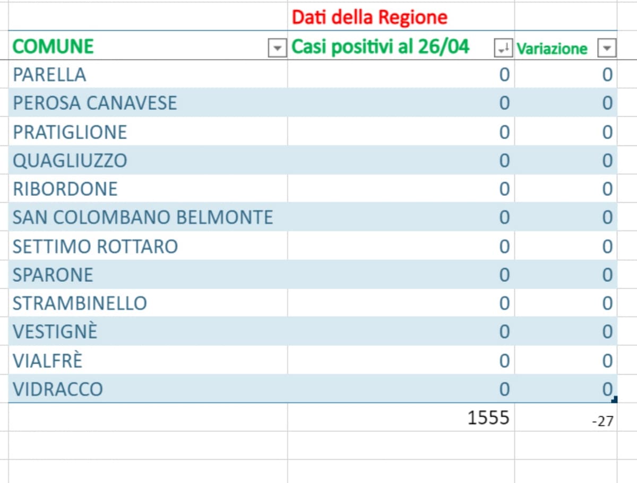Select the SETTIMO ROTTARO cell

[x=95, y=246]
